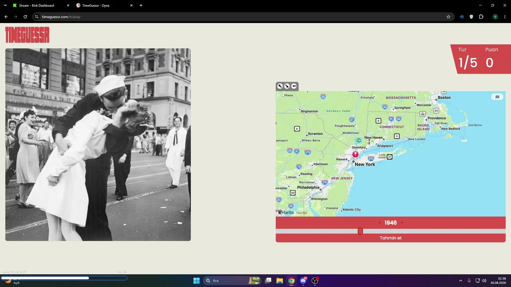Click New York on the map
This screenshot has height=287, width=511.
tap(365, 164)
